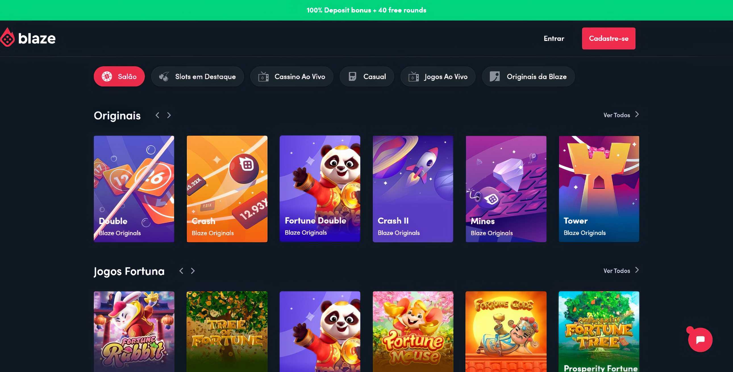Screen dimensions: 733x372
Task: Click the handheld console icon beside Casual
Action: click(x=352, y=76)
